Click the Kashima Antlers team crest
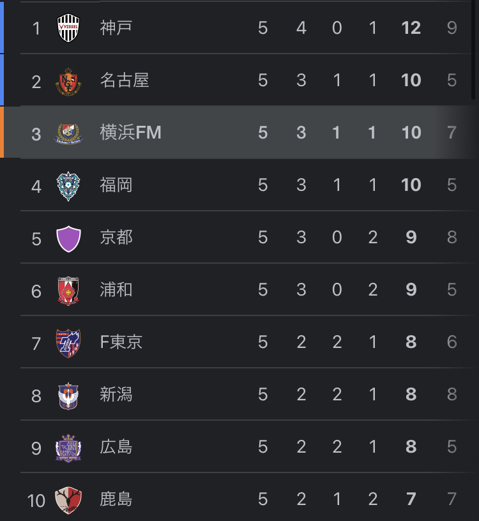 tap(68, 500)
